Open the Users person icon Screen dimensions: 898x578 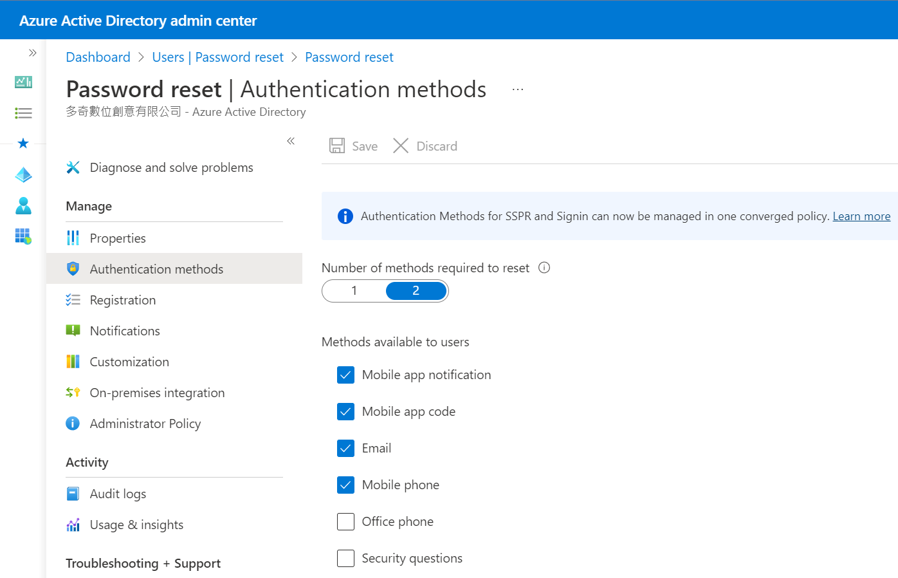[x=23, y=205]
